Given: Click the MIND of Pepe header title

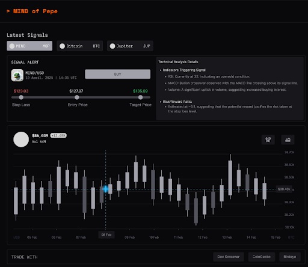Looking at the screenshot, I should pos(35,11).
